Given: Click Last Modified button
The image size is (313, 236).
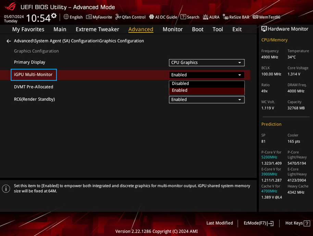Looking at the screenshot, I should pyautogui.click(x=220, y=223).
